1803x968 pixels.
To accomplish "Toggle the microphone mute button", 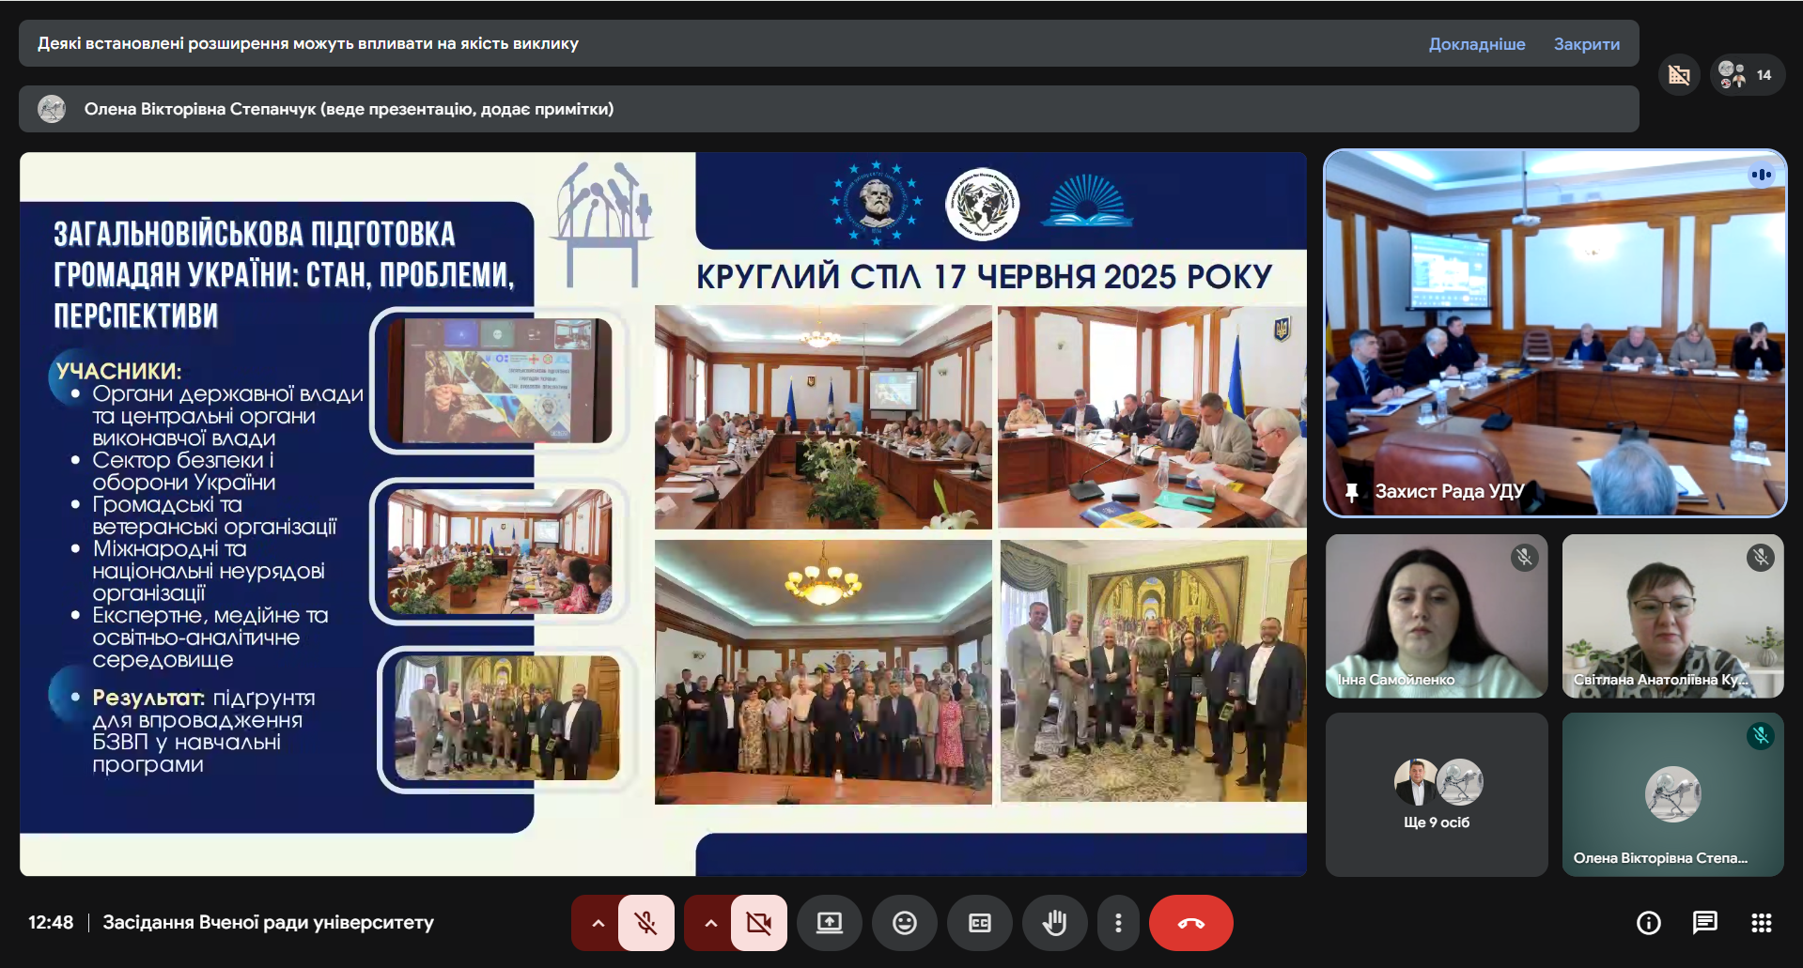I will pyautogui.click(x=646, y=923).
